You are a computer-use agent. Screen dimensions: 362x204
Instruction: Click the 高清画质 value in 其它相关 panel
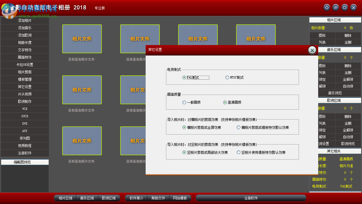click(346, 159)
